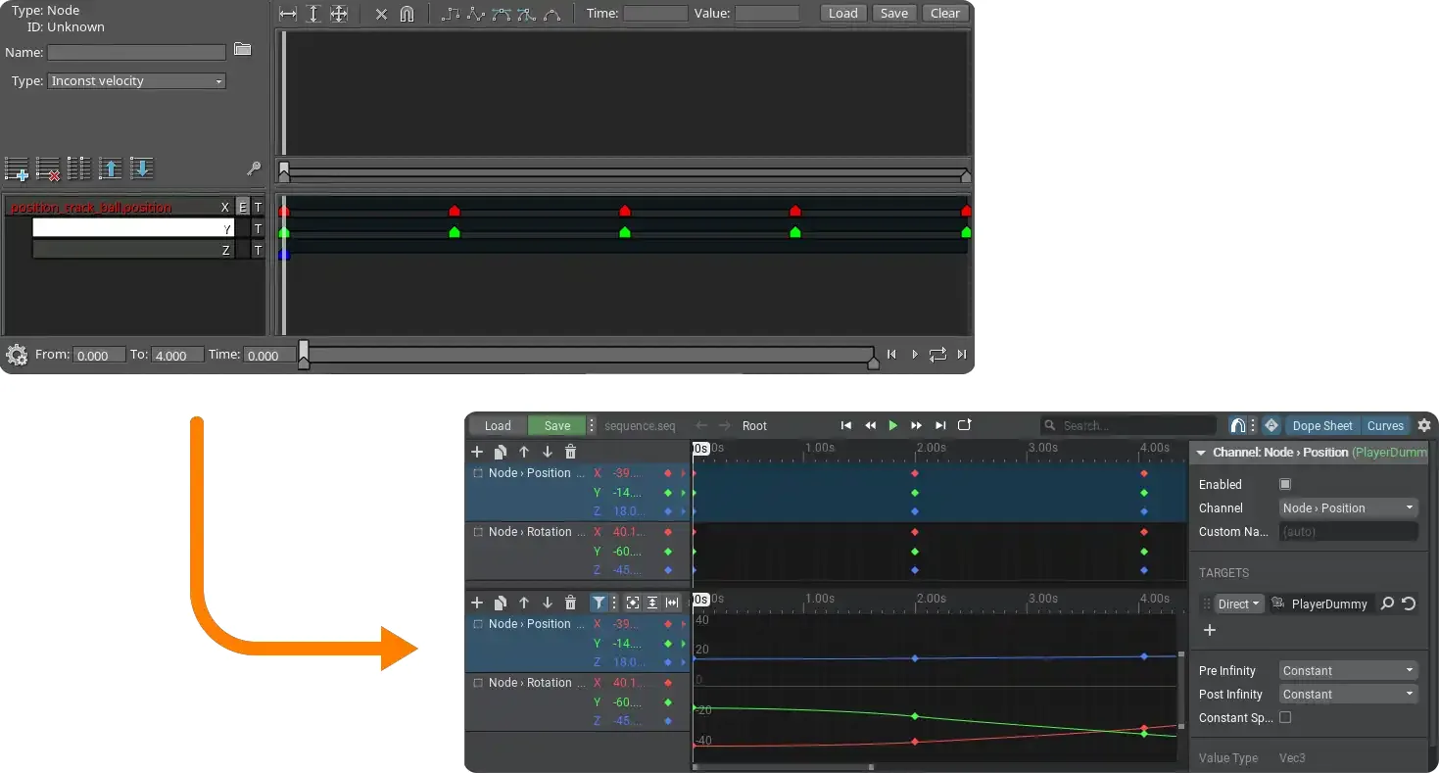Click the plus icon under TARGETS
This screenshot has height=773, width=1439.
pyautogui.click(x=1210, y=630)
